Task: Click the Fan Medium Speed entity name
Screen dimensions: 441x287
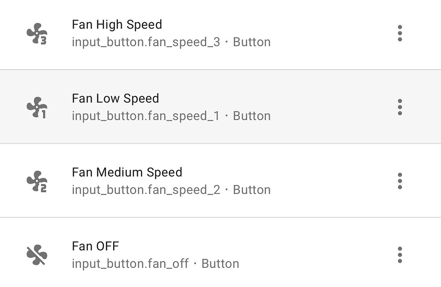Action: coord(127,172)
